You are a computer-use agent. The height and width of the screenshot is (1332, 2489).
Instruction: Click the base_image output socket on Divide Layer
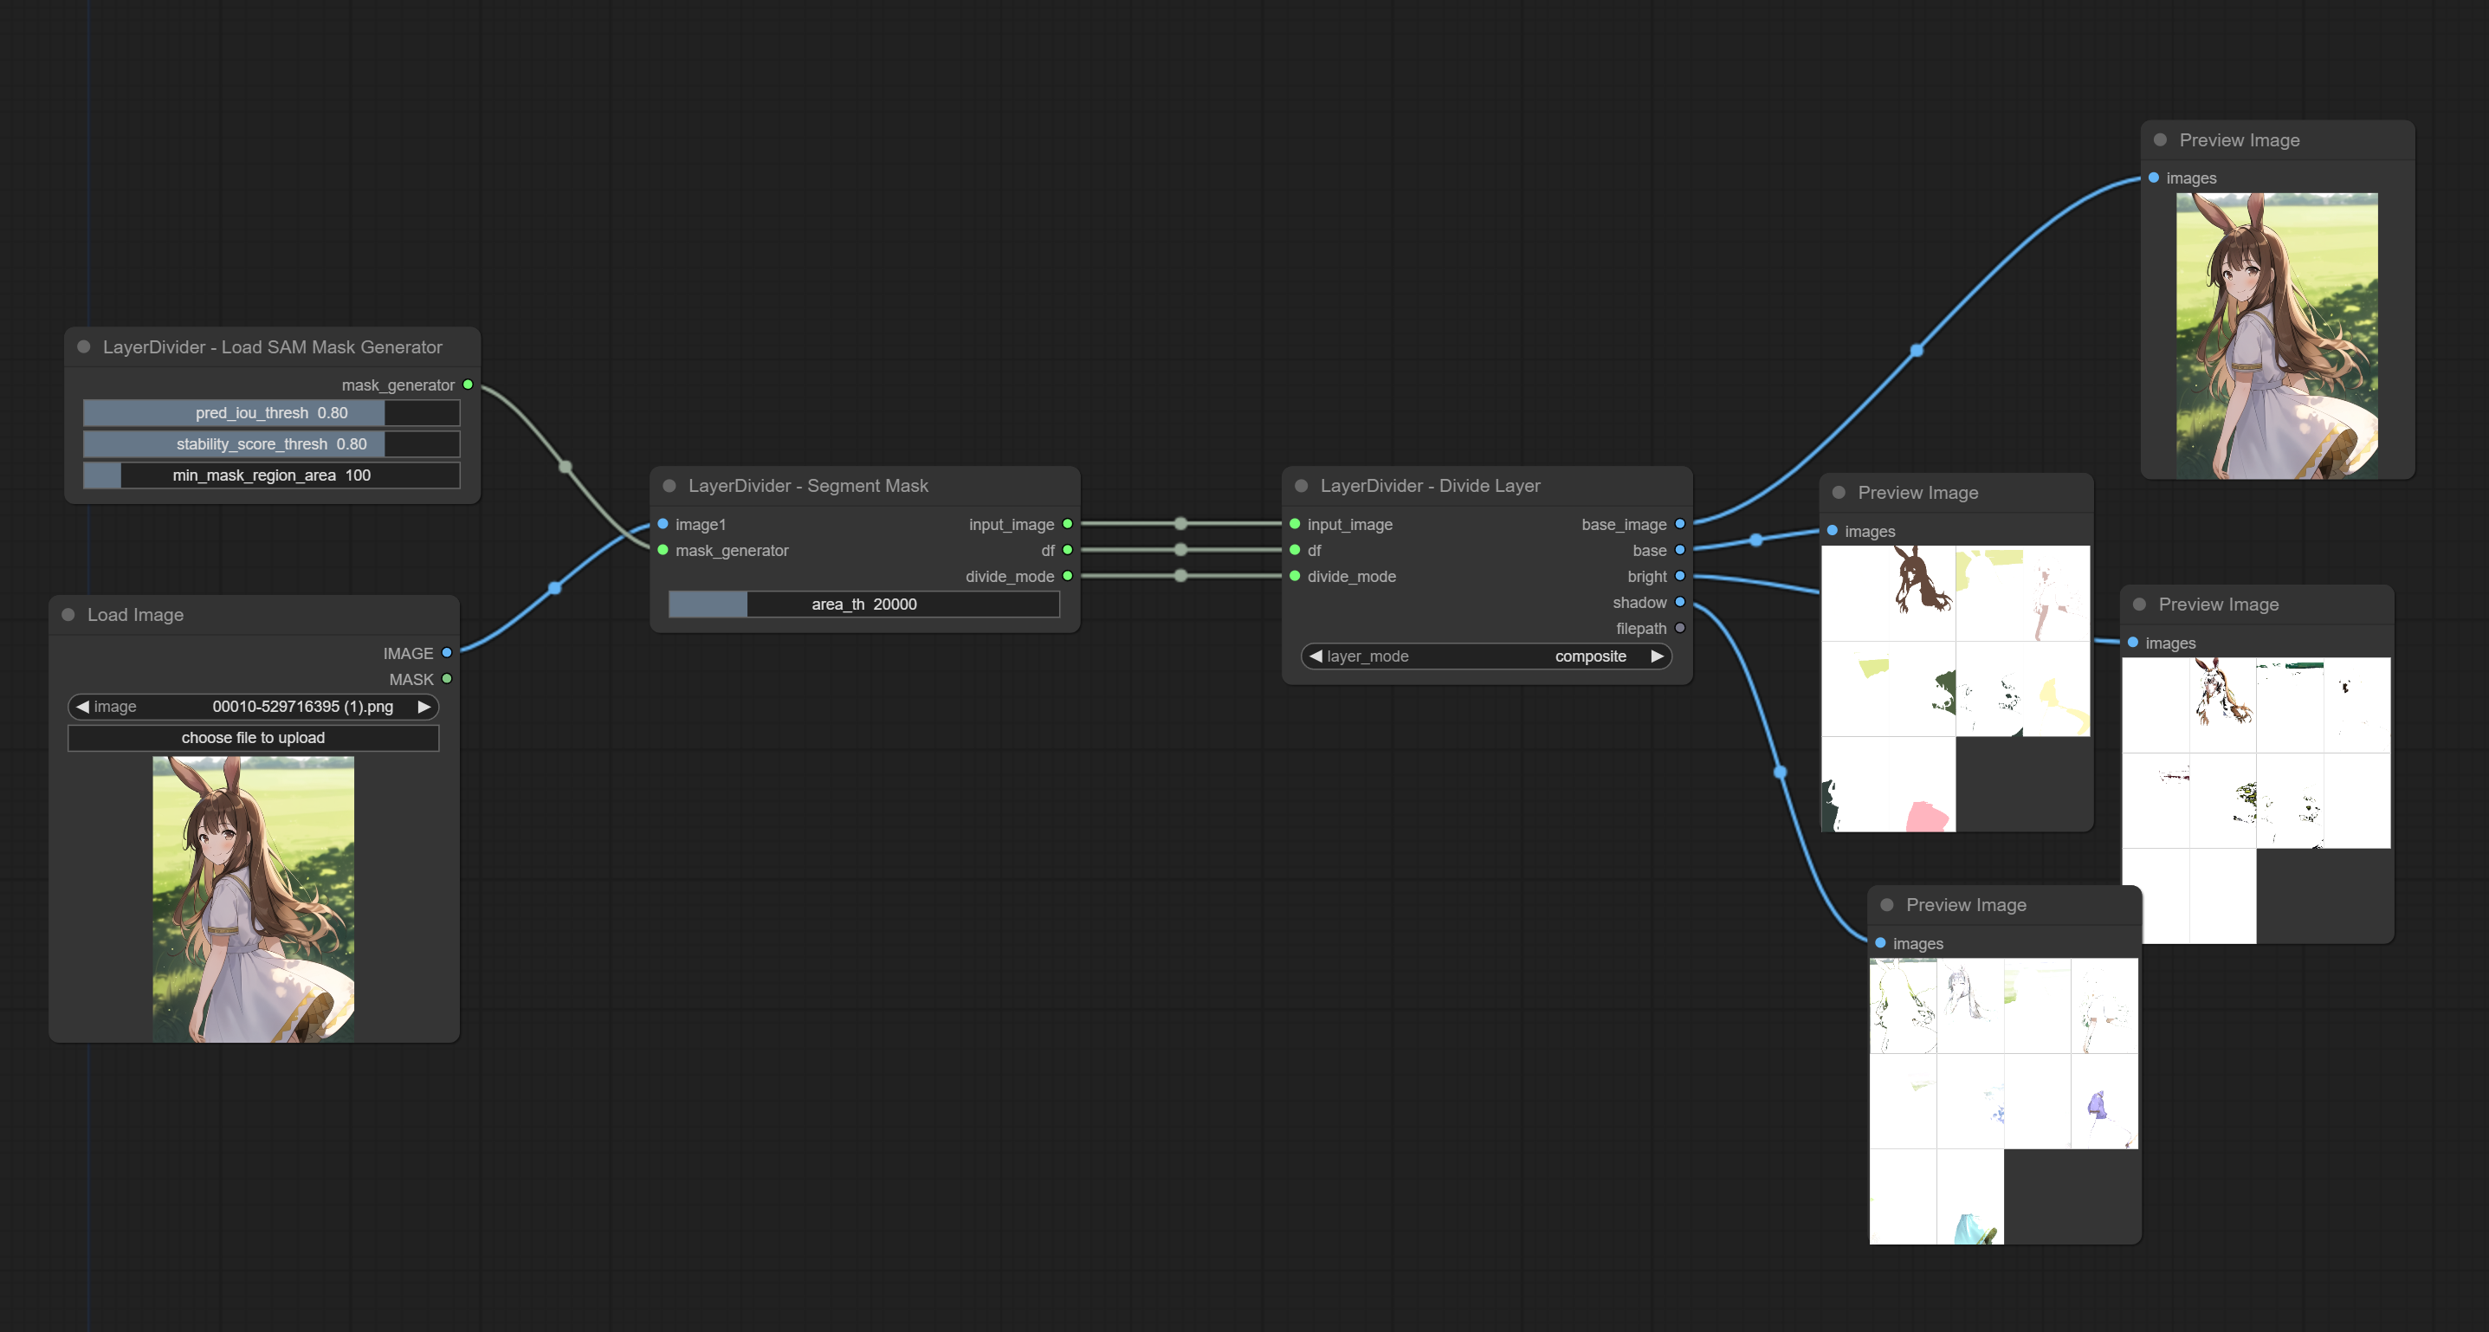1679,523
